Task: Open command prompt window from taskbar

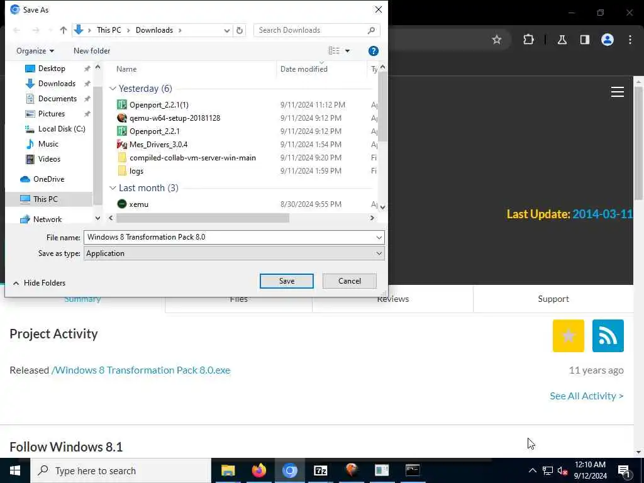Action: [x=413, y=470]
